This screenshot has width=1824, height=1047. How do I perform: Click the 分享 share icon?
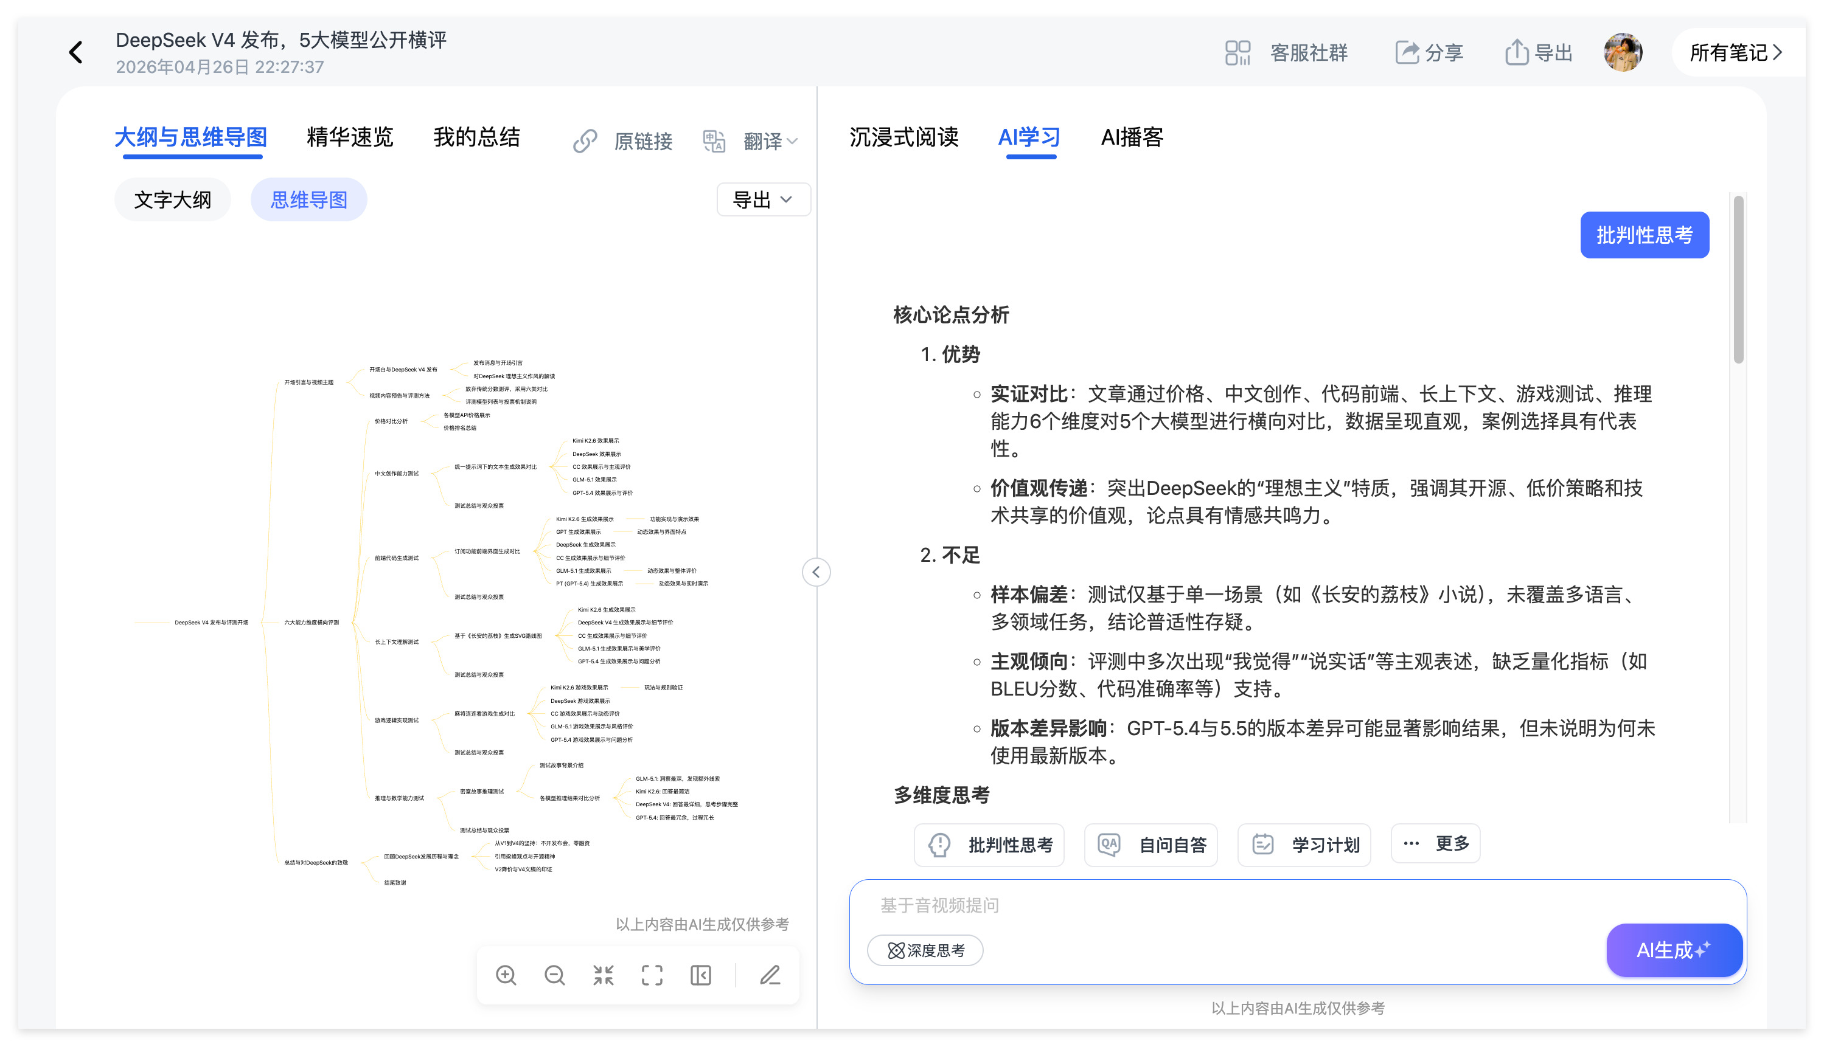(x=1407, y=52)
